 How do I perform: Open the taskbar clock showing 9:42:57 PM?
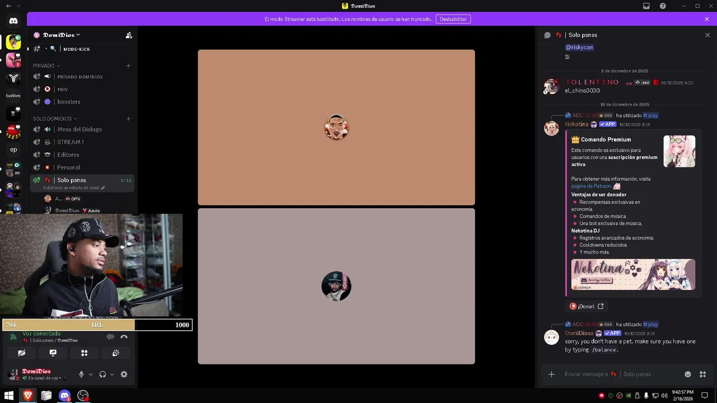point(682,396)
